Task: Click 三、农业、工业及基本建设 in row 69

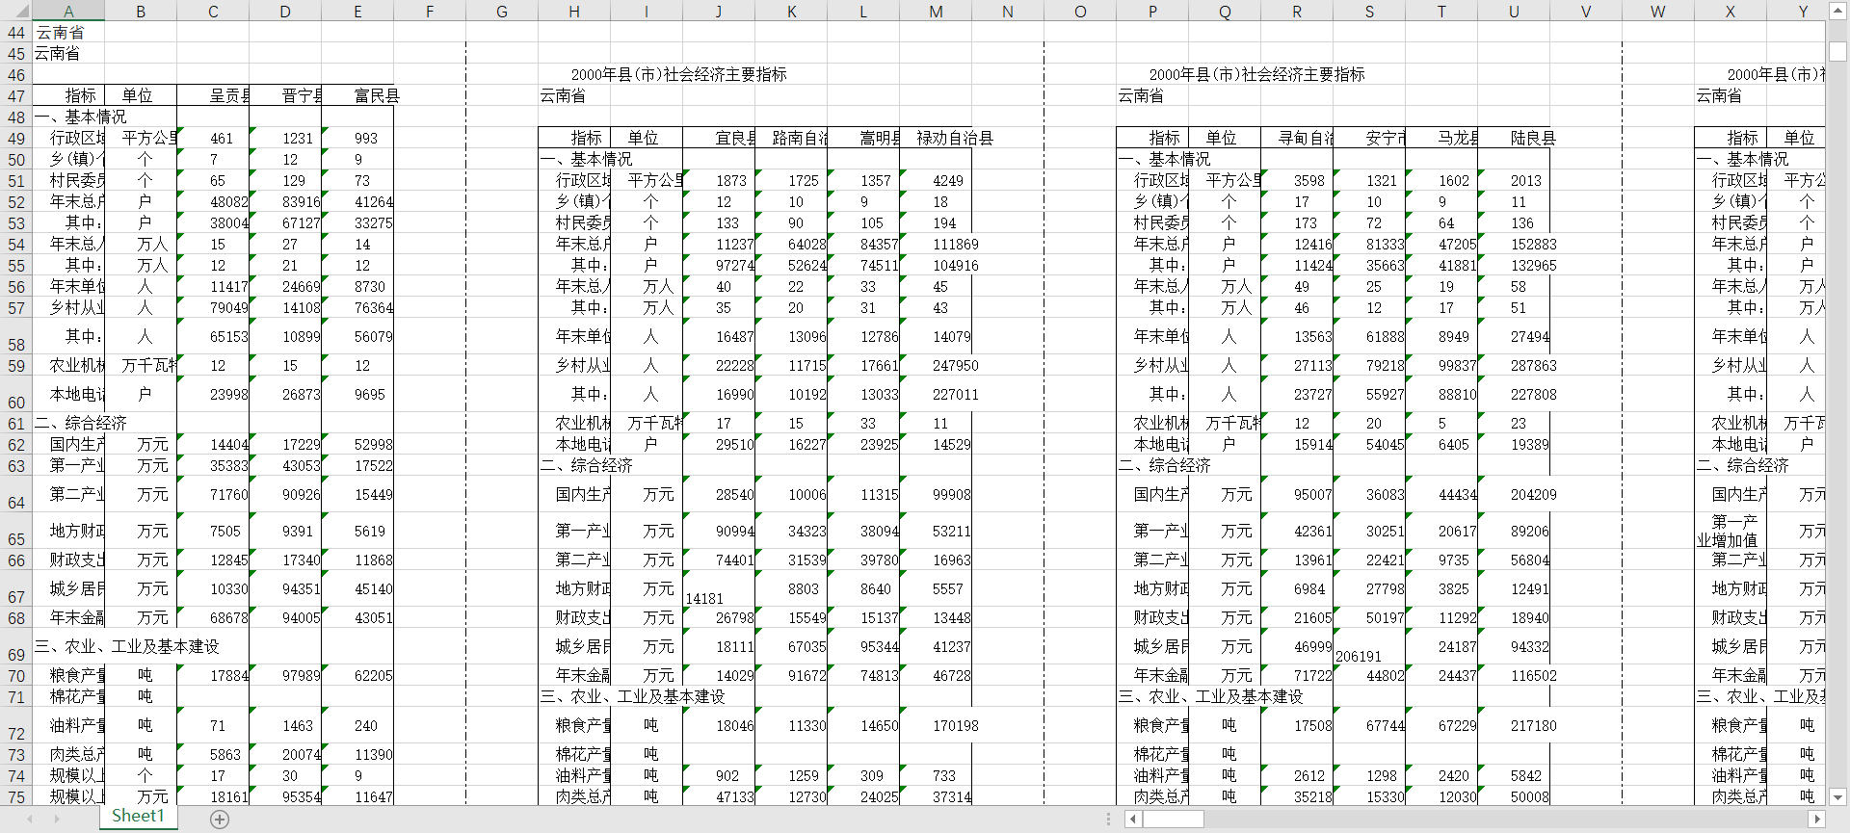Action: point(127,646)
